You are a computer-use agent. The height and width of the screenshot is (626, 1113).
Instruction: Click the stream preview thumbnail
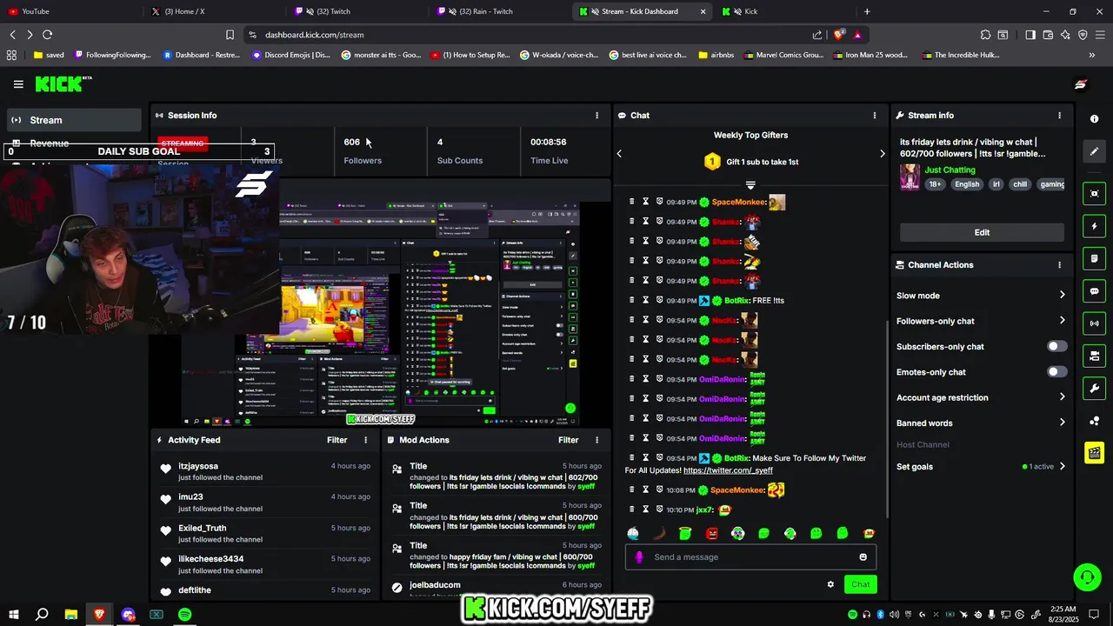click(x=380, y=302)
